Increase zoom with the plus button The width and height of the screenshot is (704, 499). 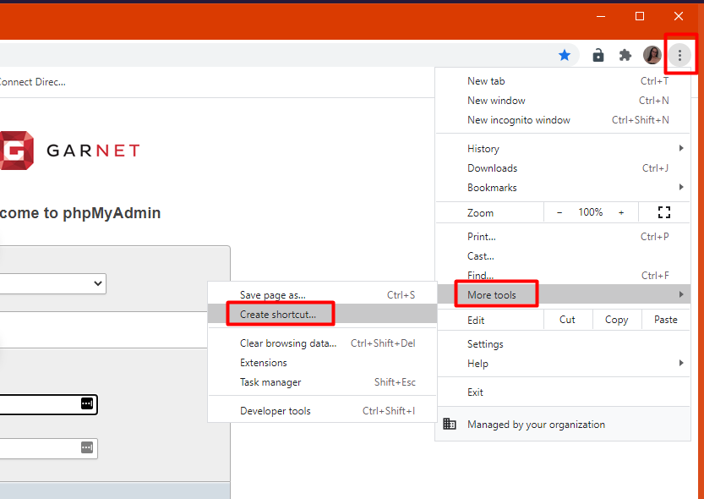pos(621,212)
